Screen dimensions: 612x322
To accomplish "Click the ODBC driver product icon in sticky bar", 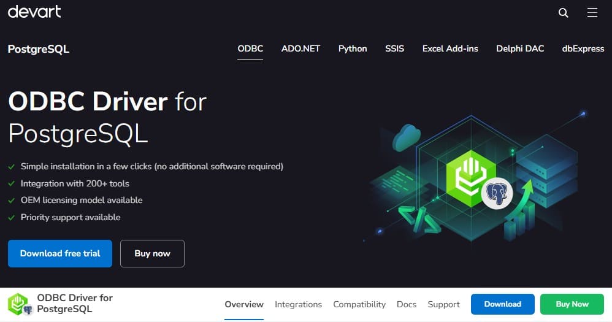I will 20,304.
